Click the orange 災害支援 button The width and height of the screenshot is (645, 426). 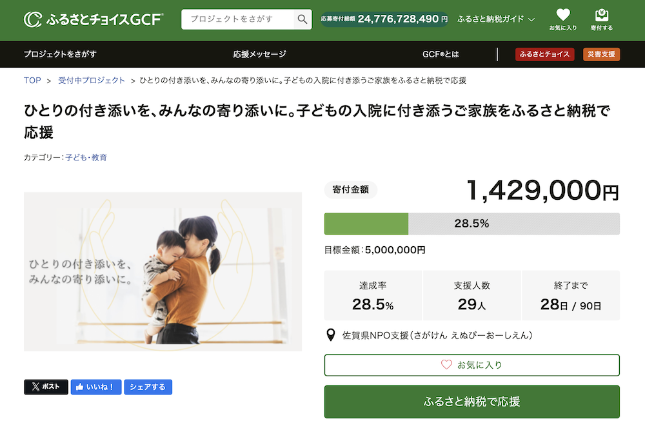[601, 54]
